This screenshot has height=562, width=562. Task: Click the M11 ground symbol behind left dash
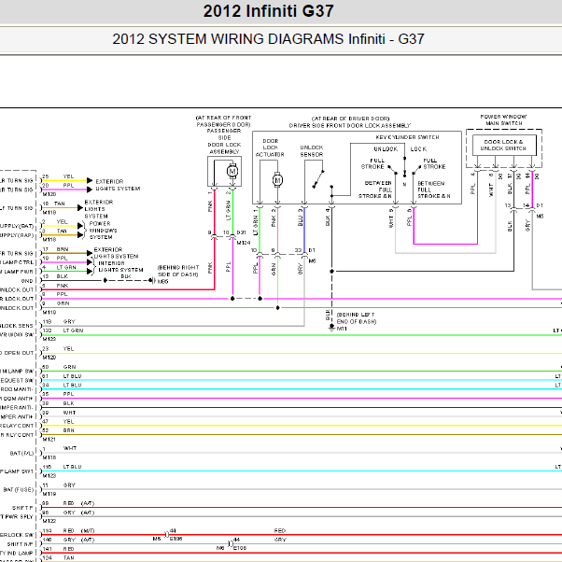pyautogui.click(x=332, y=328)
